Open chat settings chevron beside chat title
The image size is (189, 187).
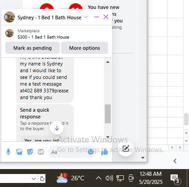coord(86,17)
